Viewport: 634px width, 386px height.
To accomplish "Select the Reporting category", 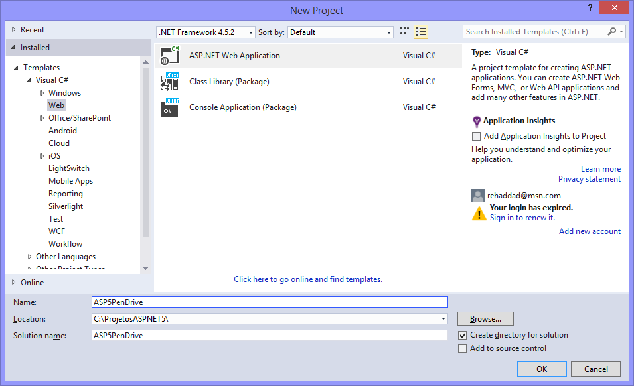I will pyautogui.click(x=66, y=194).
